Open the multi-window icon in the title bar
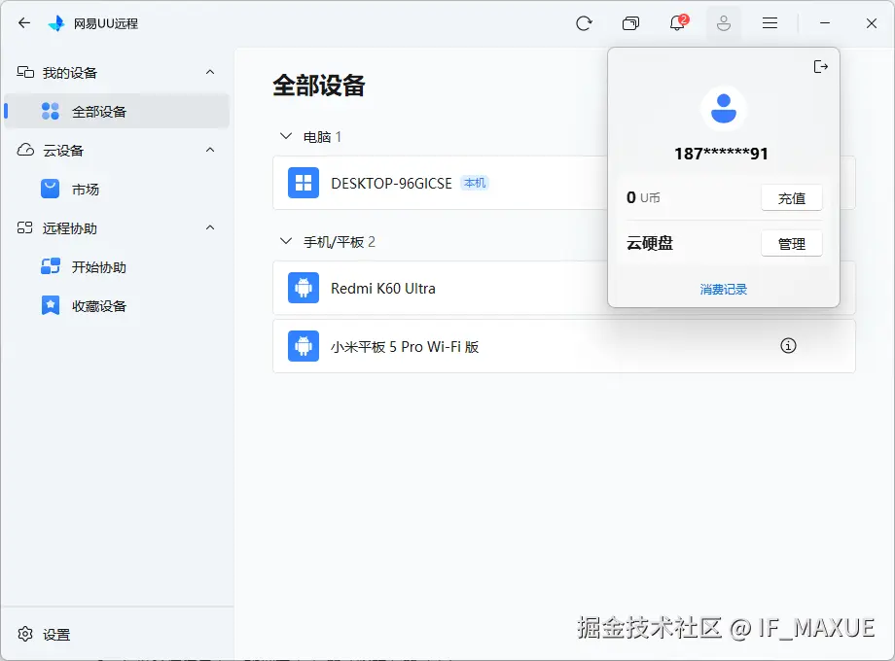The height and width of the screenshot is (661, 895). coord(630,23)
